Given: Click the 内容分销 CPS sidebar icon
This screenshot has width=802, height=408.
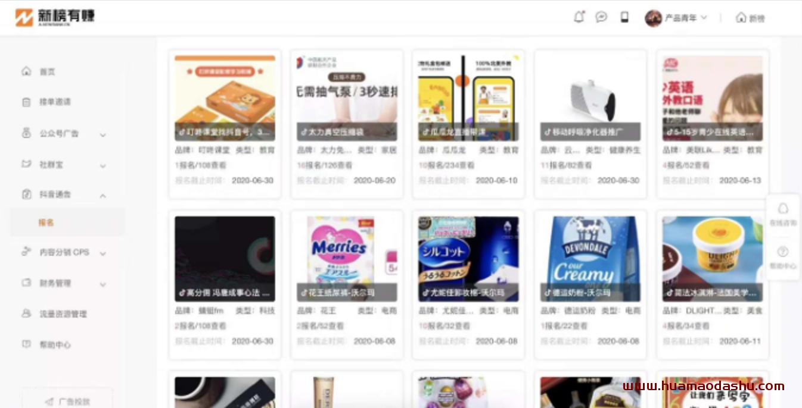Looking at the screenshot, I should pyautogui.click(x=26, y=252).
